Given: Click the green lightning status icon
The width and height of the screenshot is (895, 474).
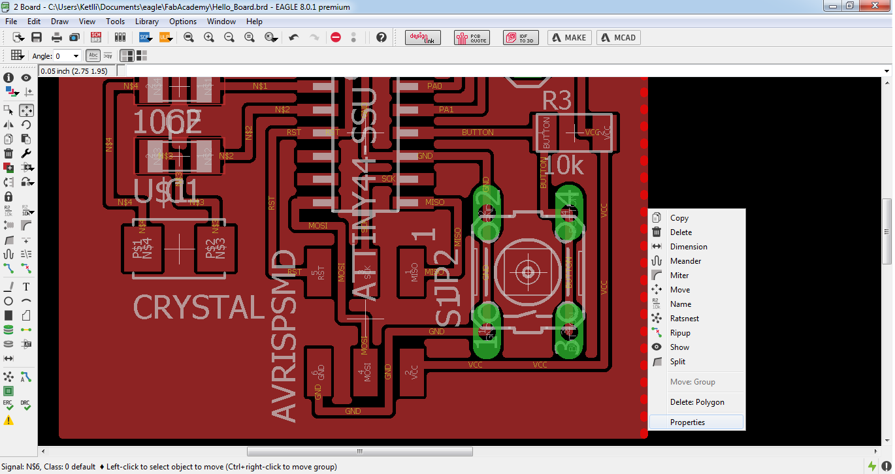Looking at the screenshot, I should 872,466.
